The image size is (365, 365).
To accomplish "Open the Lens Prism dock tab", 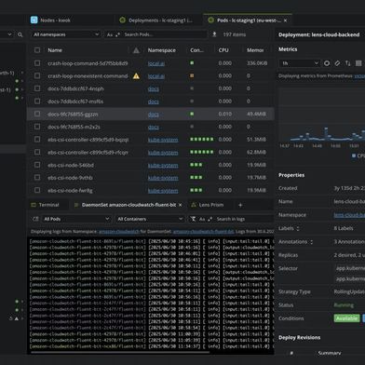I will tap(208, 205).
